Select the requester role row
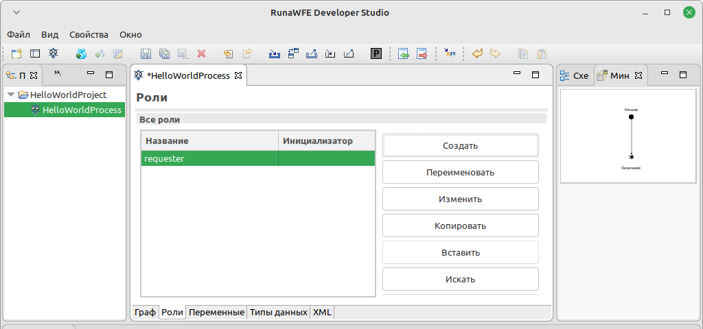Viewport: 703px width, 329px height. [x=258, y=158]
